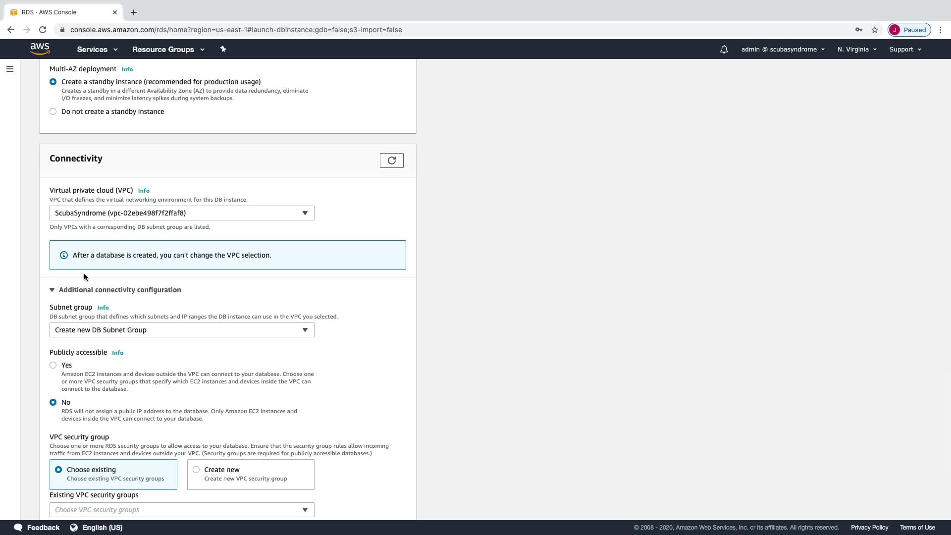Click the browser address bar URL
Viewport: 951px width, 535px height.
click(236, 30)
